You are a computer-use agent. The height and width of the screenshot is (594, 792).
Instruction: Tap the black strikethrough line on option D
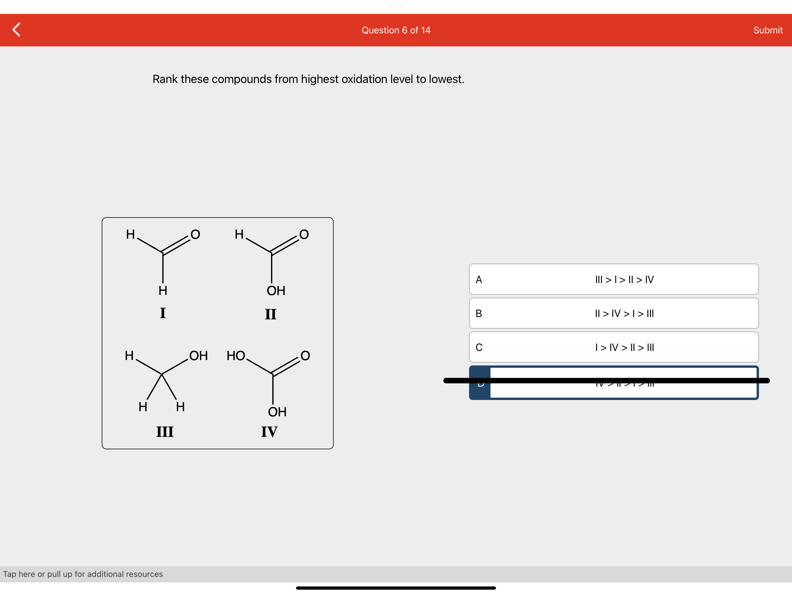tap(606, 381)
